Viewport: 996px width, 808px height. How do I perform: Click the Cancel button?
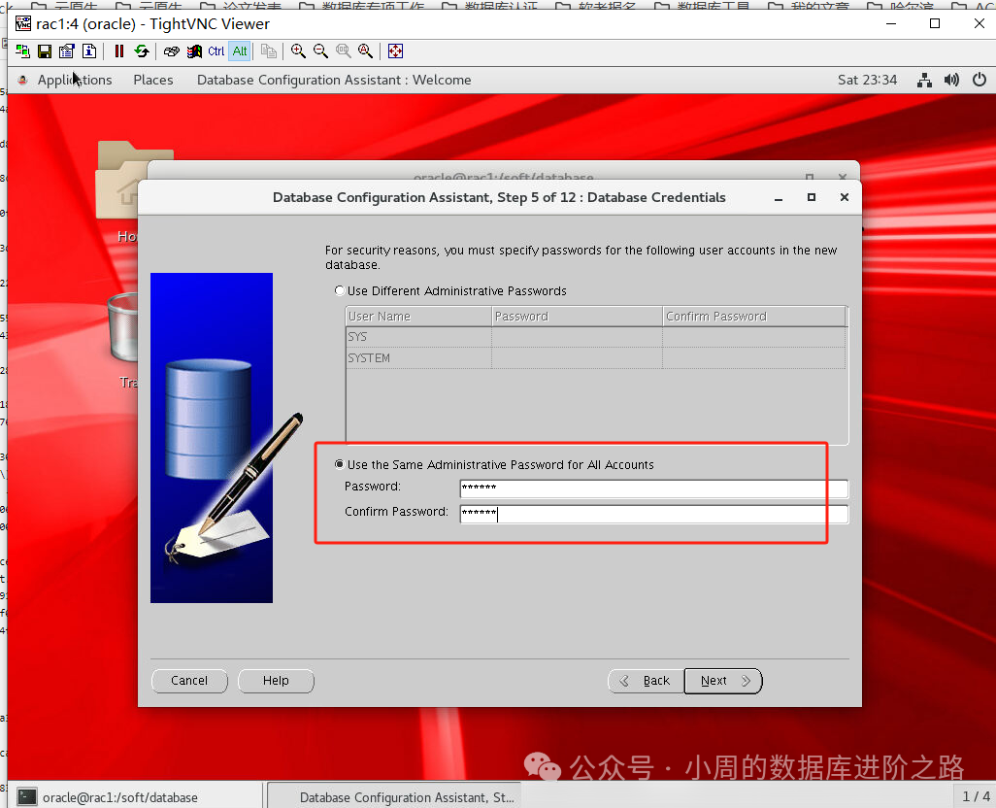click(x=189, y=681)
